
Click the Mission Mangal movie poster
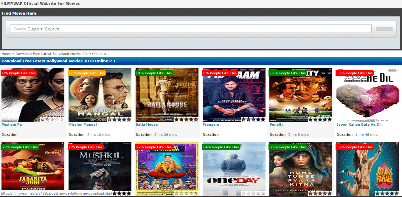(x=100, y=95)
